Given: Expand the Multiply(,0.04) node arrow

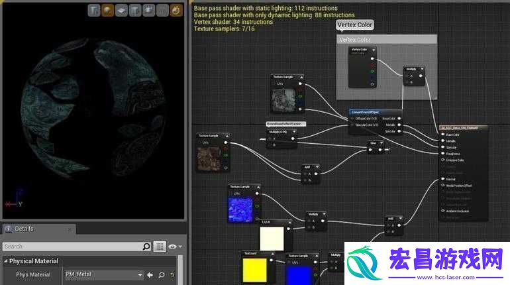Looking at the screenshot, I should pyautogui.click(x=294, y=132).
